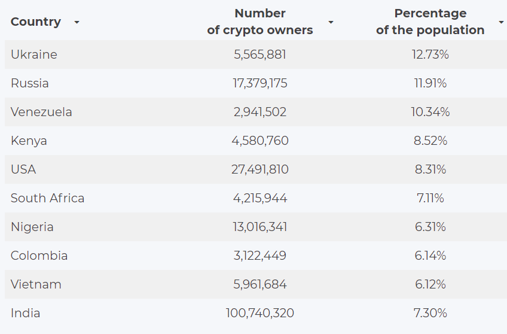Select the South Africa cell
The width and height of the screenshot is (507, 334).
(48, 198)
